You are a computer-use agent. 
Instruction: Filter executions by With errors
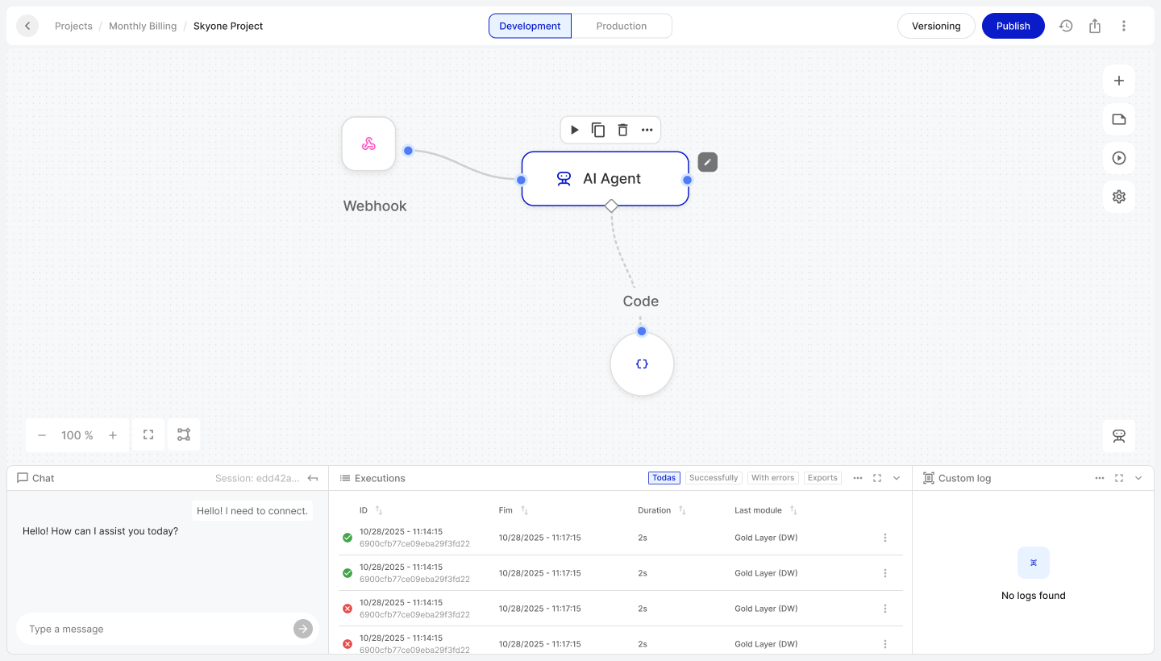click(772, 478)
